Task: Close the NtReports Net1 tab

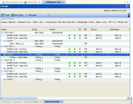Action: [63, 2]
